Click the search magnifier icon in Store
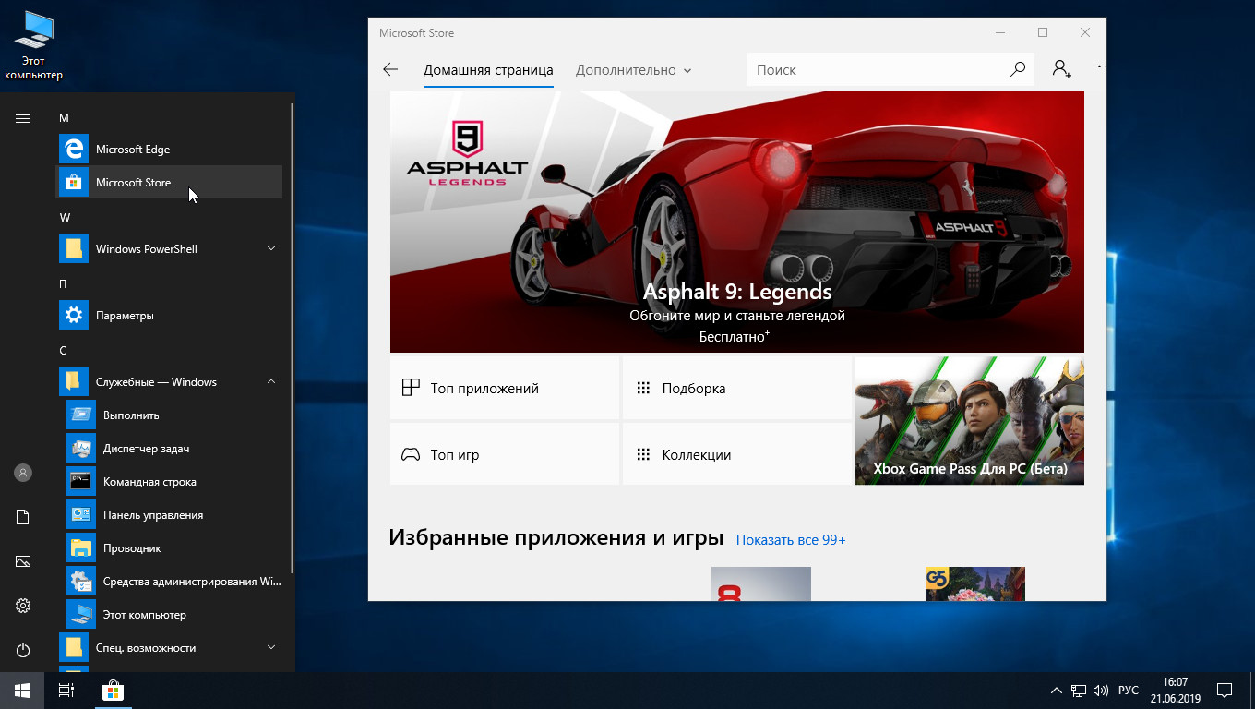Viewport: 1255px width, 709px height. point(1018,69)
